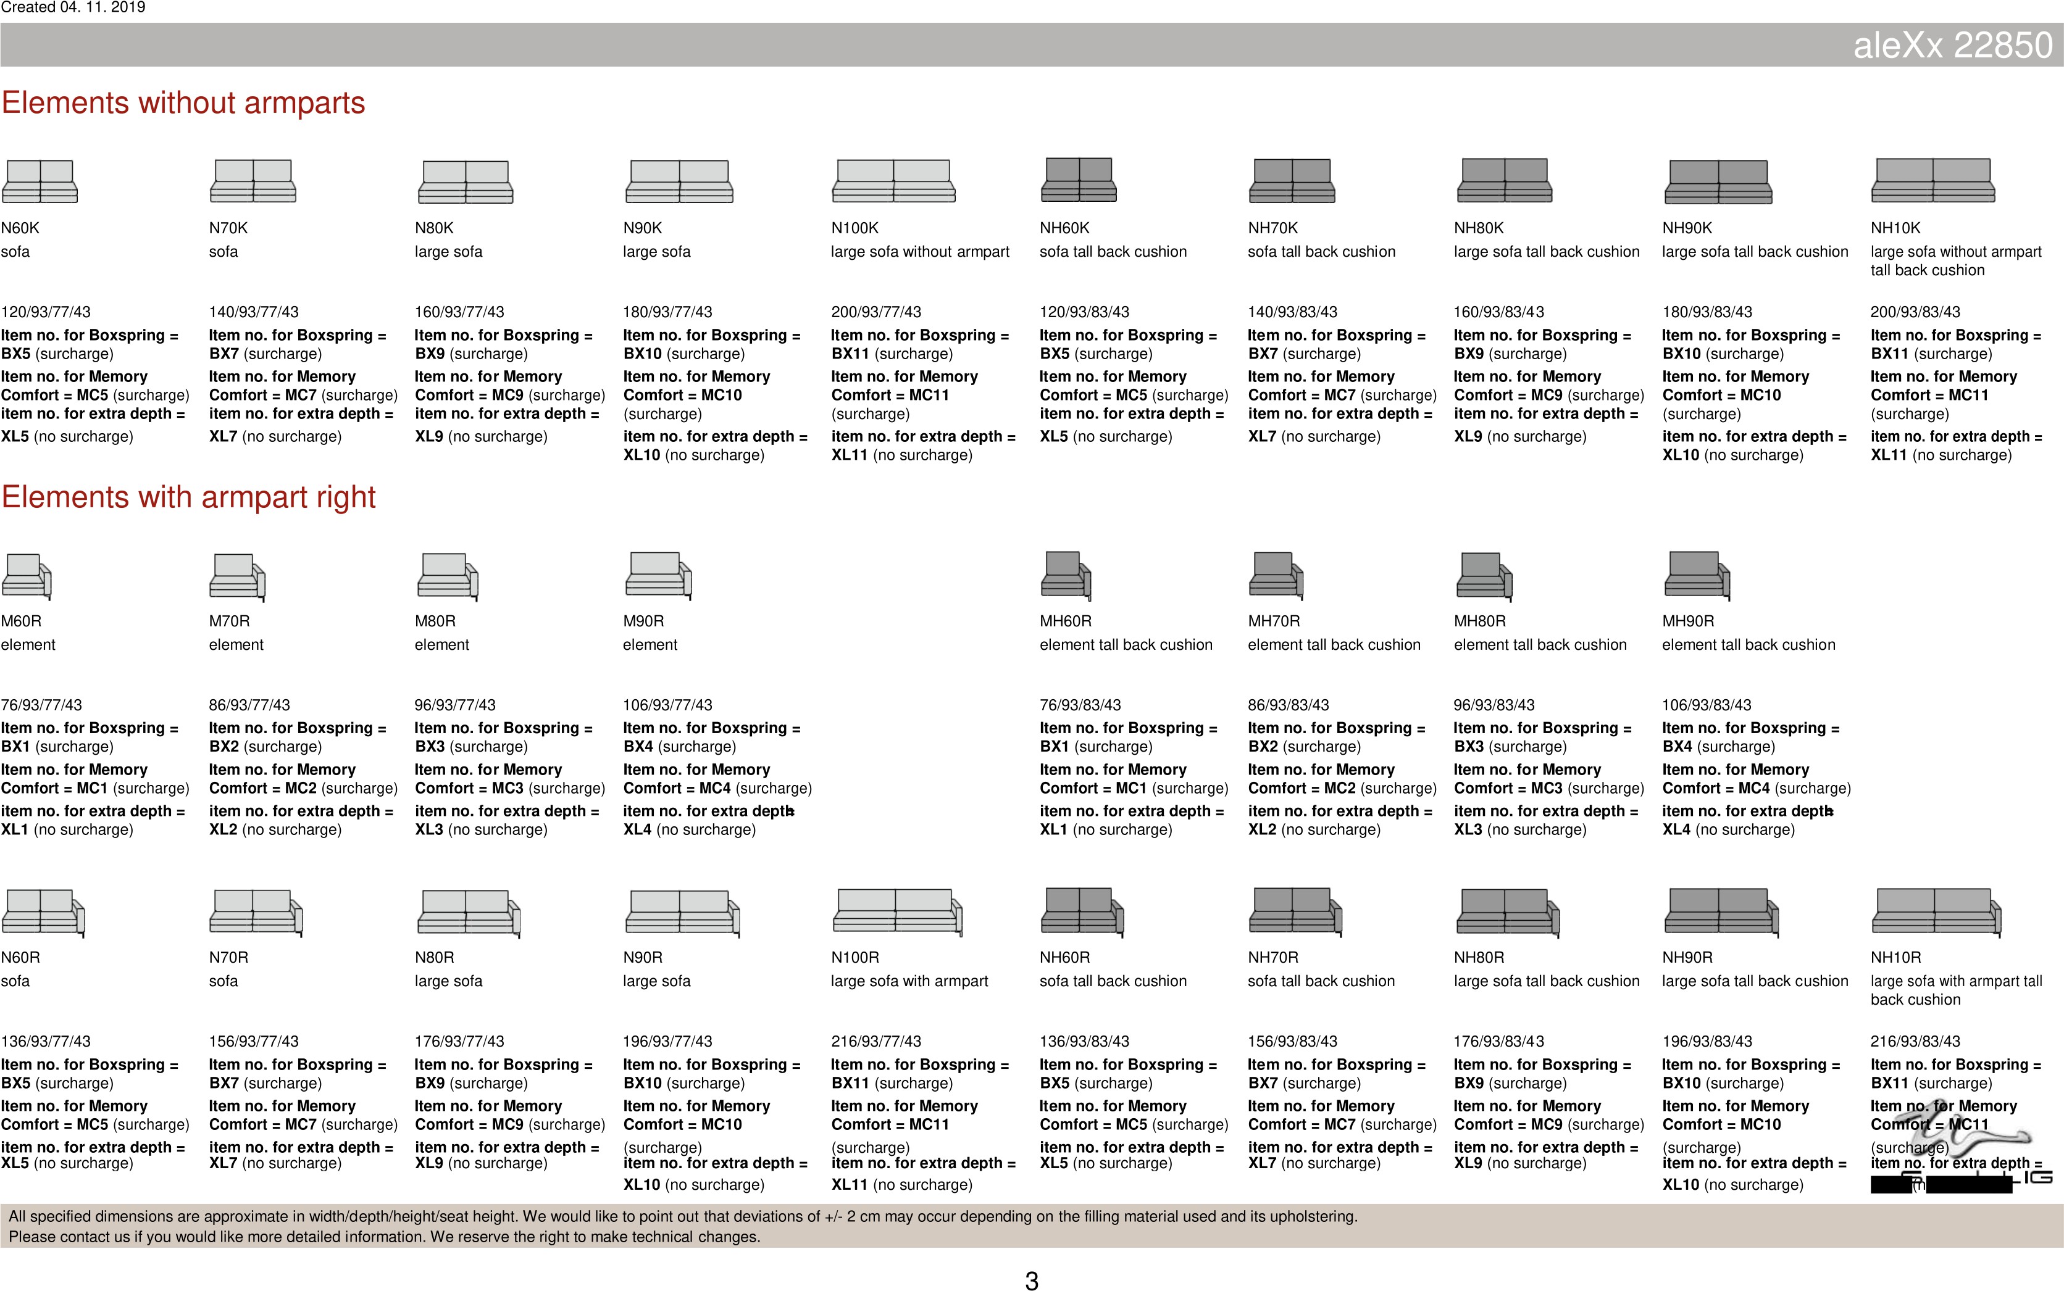Select the NH80R large sofa illustration
The image size is (2064, 1291).
click(1509, 912)
